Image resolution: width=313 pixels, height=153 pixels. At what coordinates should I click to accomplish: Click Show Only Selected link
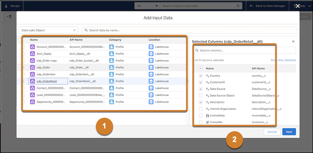tap(283, 60)
